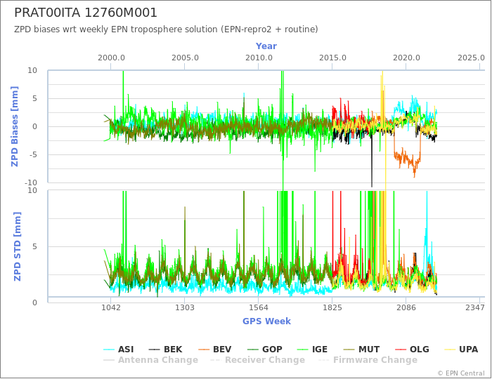The image size is (492, 379).
Task: Click the orange BEV legend line marker
Action: 204,350
